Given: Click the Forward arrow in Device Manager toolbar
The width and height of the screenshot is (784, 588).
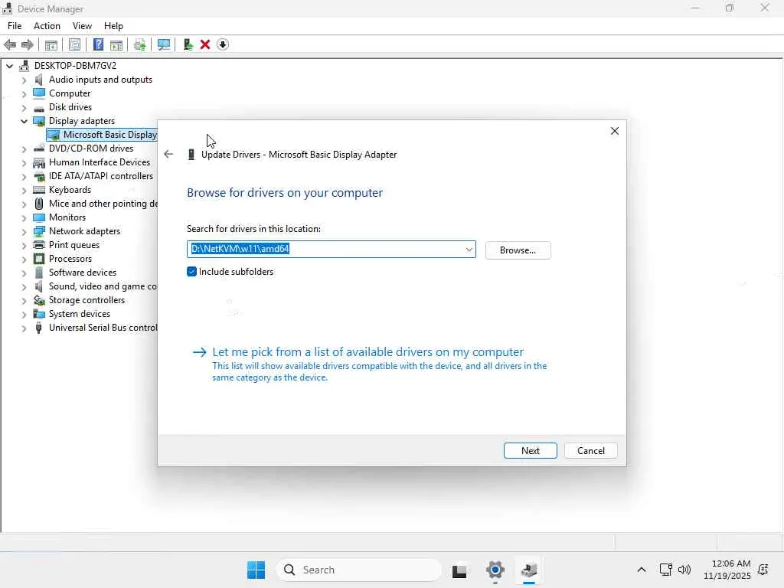Looking at the screenshot, I should click(28, 44).
